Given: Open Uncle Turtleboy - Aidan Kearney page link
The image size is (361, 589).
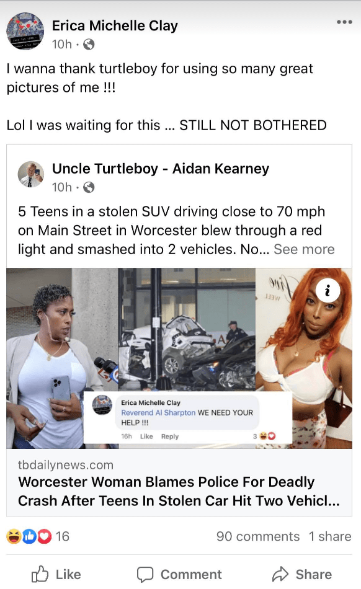Looking at the screenshot, I should tap(161, 169).
